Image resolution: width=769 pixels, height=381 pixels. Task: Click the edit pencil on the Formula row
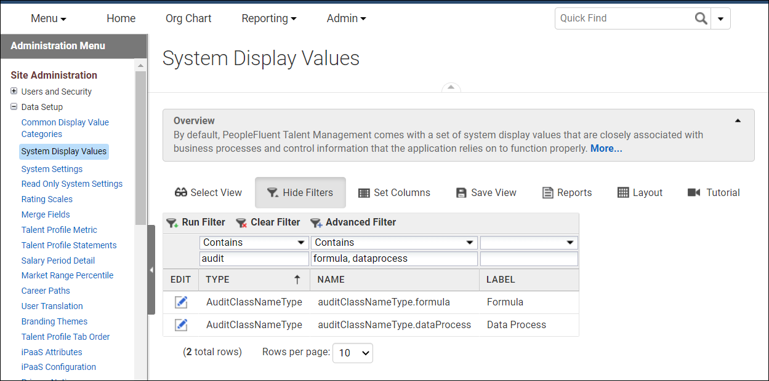click(180, 302)
